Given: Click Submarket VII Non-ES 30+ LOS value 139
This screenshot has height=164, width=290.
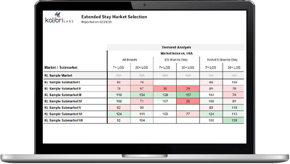Looking at the screenshot, I should pyautogui.click(x=234, y=120).
